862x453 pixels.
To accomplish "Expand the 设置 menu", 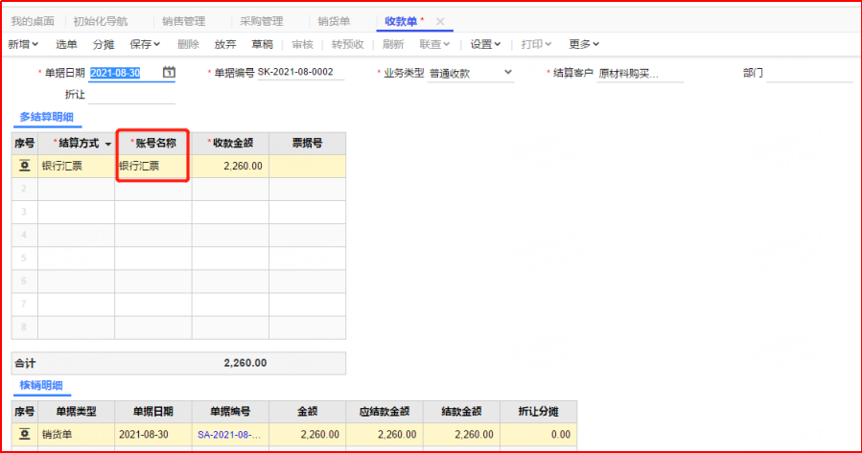I will click(x=486, y=44).
